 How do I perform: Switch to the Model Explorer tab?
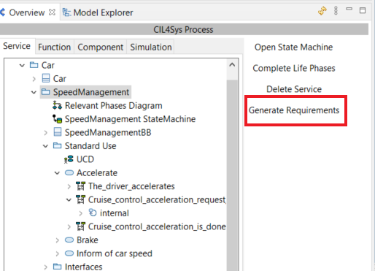tap(103, 12)
